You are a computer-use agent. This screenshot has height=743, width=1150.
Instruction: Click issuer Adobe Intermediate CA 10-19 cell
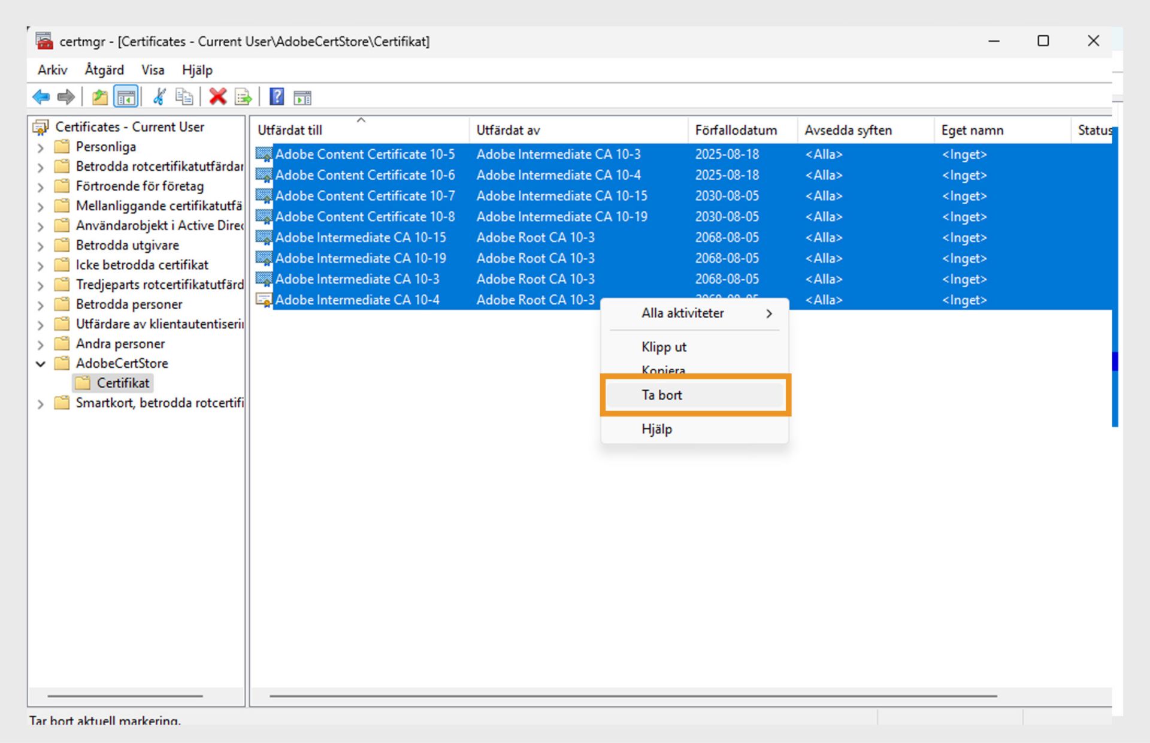click(x=562, y=216)
